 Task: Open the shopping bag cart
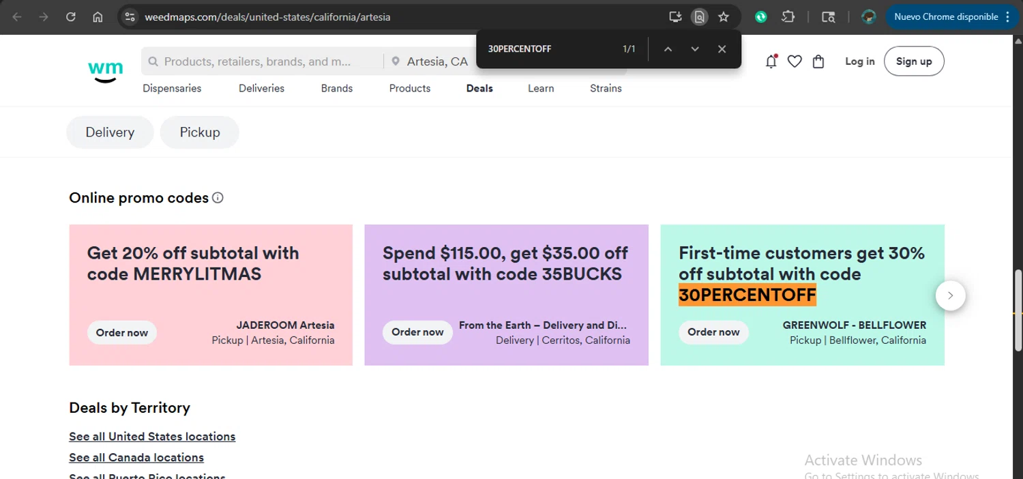pyautogui.click(x=818, y=61)
